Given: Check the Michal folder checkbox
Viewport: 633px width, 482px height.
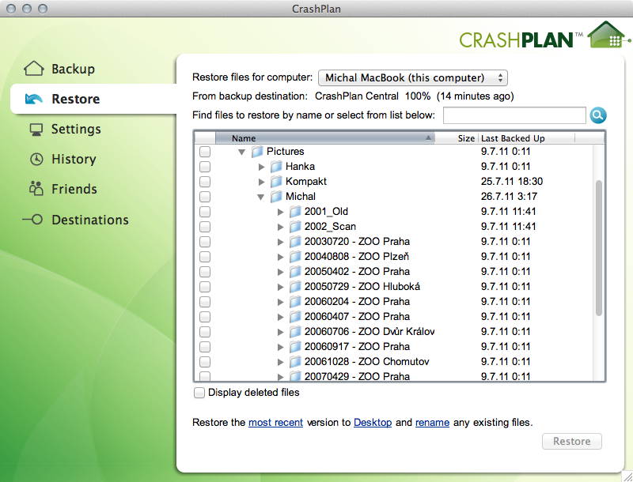Looking at the screenshot, I should [205, 197].
